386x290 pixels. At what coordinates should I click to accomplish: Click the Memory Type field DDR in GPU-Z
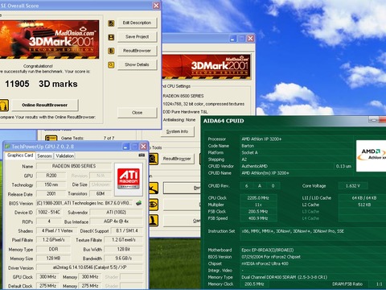53,249
